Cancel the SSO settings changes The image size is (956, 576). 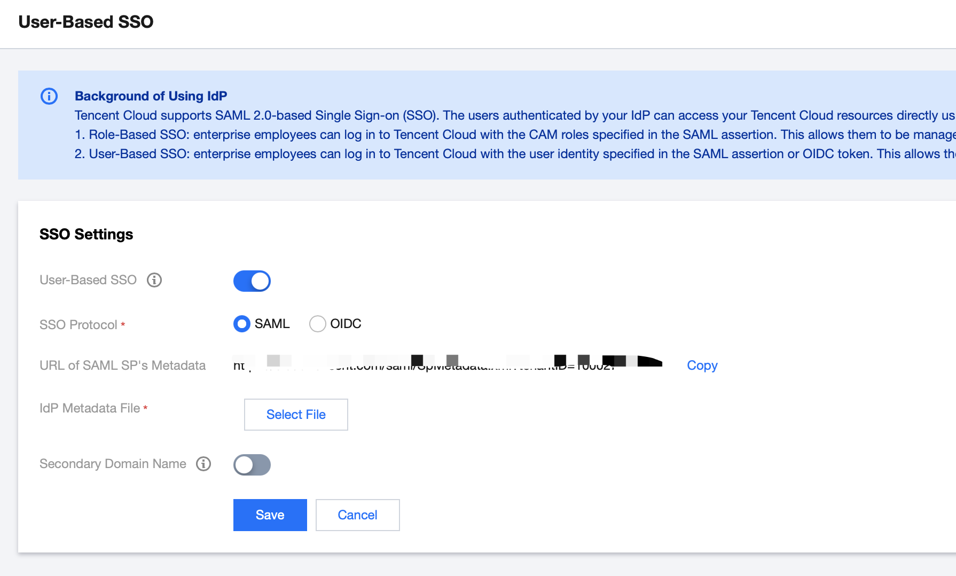[x=357, y=515]
